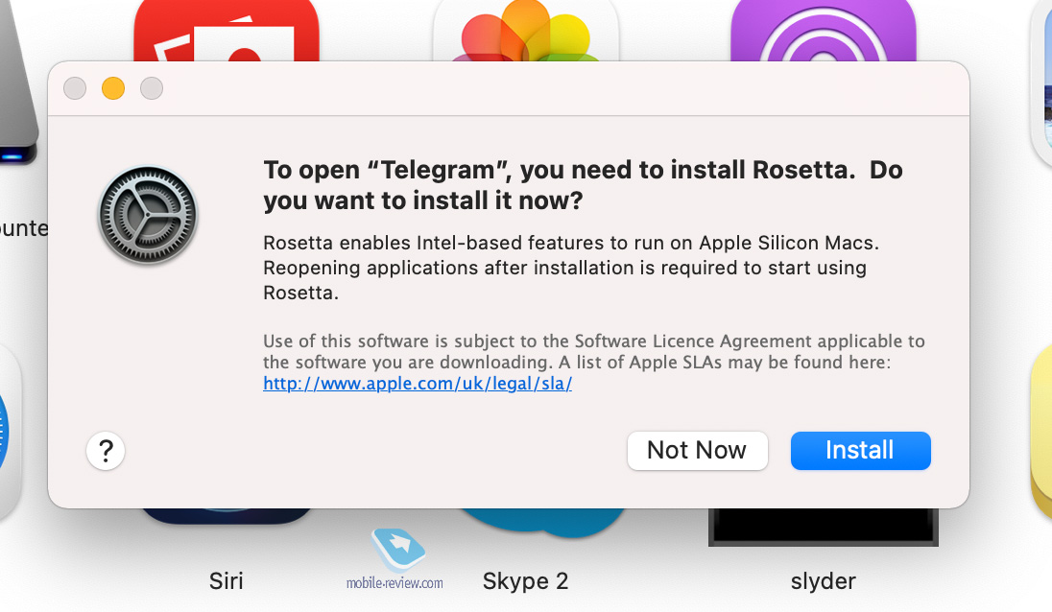This screenshot has height=612, width=1052.
Task: Launch Skype 2 from Launchpad
Action: (x=525, y=580)
